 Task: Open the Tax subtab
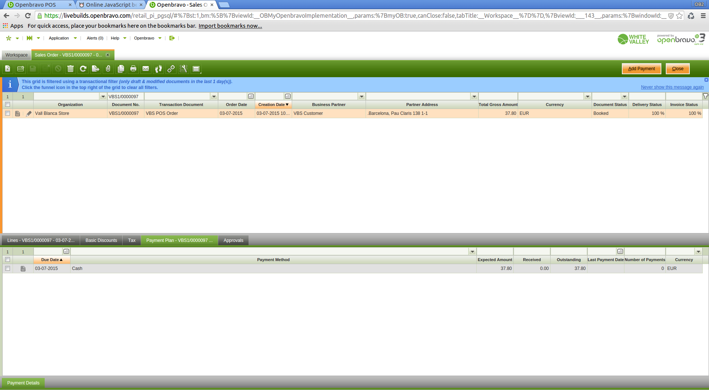[x=132, y=240]
